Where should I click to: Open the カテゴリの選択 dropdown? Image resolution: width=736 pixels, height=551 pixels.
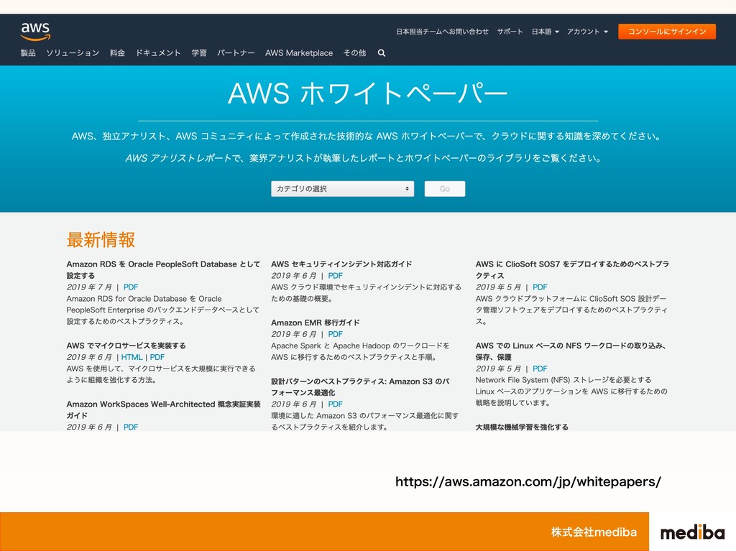[x=343, y=189]
